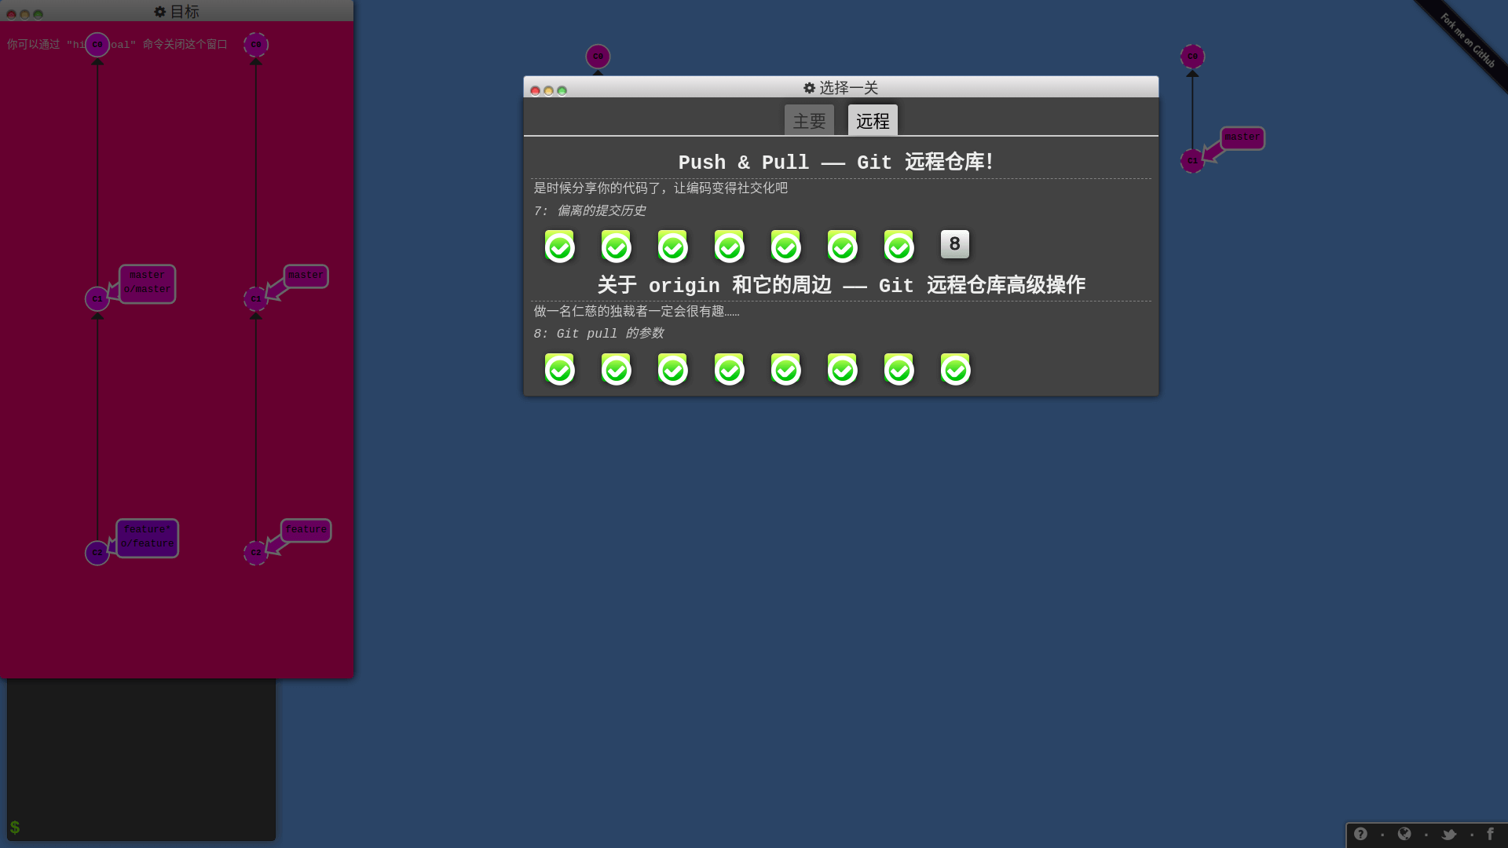The image size is (1508, 848).
Task: Open the Fork me on GitHub ribbon
Action: tap(1466, 39)
